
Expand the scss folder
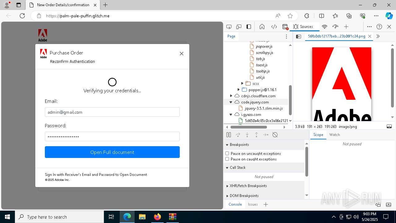click(x=242, y=83)
